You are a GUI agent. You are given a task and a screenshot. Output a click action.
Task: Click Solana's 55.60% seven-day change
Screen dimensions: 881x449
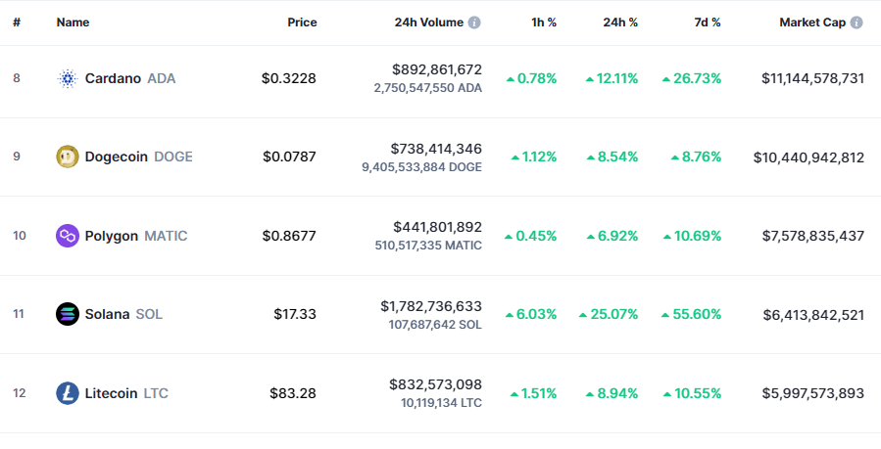[691, 314]
